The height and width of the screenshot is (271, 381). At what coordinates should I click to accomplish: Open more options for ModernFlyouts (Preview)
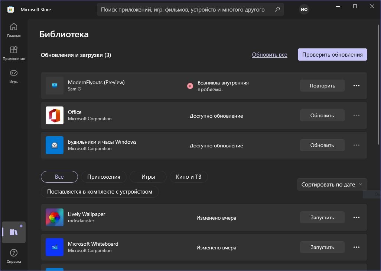tap(356, 86)
